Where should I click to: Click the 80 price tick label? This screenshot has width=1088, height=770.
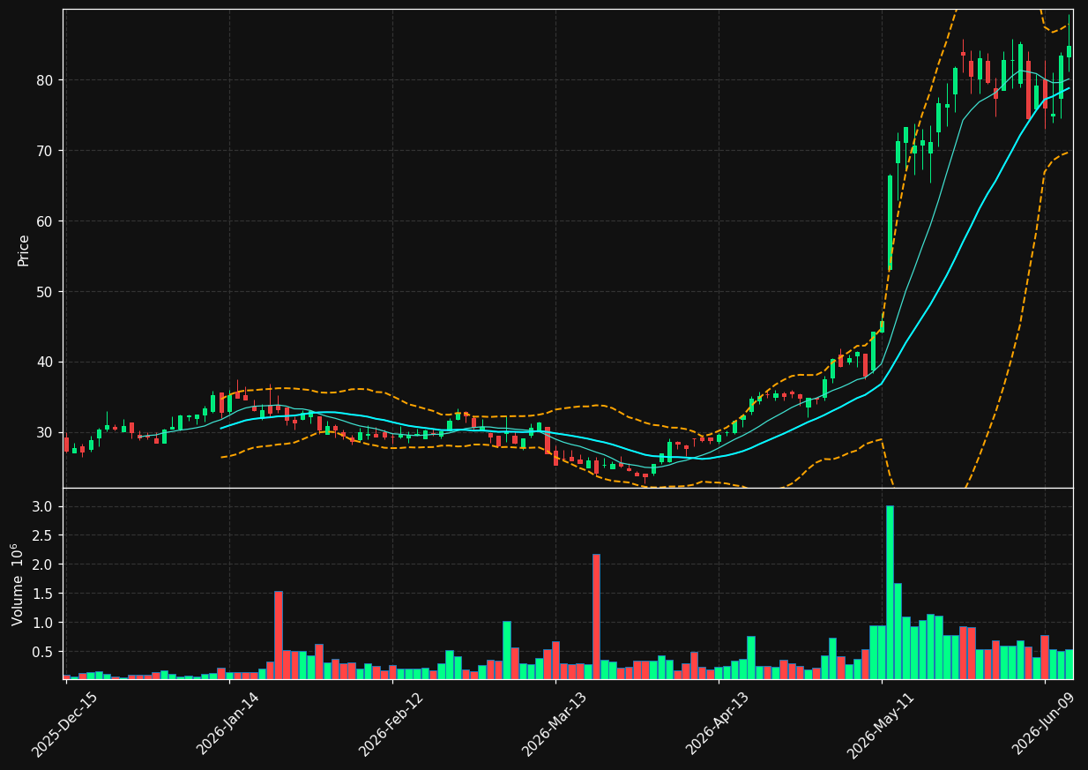[45, 80]
